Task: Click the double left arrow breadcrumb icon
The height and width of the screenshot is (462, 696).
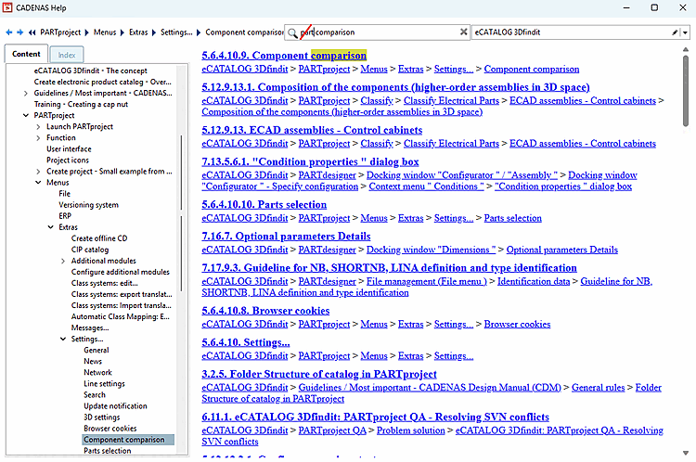Action: pos(32,32)
